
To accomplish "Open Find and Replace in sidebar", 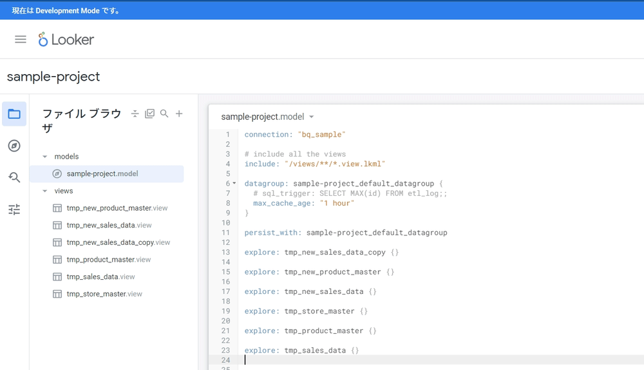I will click(x=14, y=177).
